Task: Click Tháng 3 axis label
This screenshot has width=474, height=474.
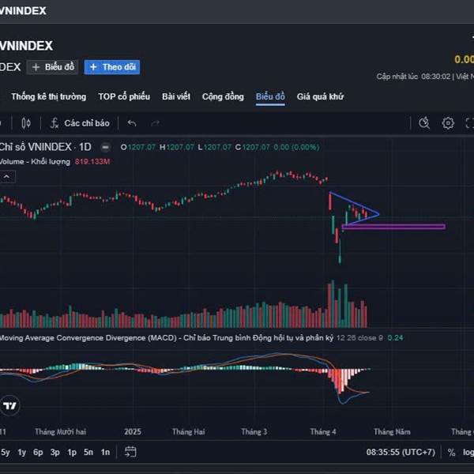Action: 254,431
